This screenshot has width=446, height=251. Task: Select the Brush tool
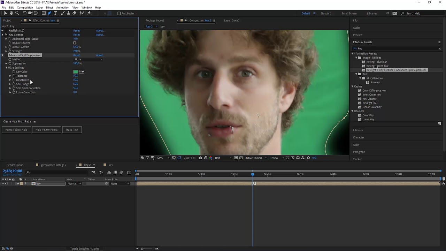click(62, 13)
